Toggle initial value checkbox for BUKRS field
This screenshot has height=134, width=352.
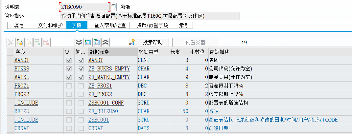[81, 69]
